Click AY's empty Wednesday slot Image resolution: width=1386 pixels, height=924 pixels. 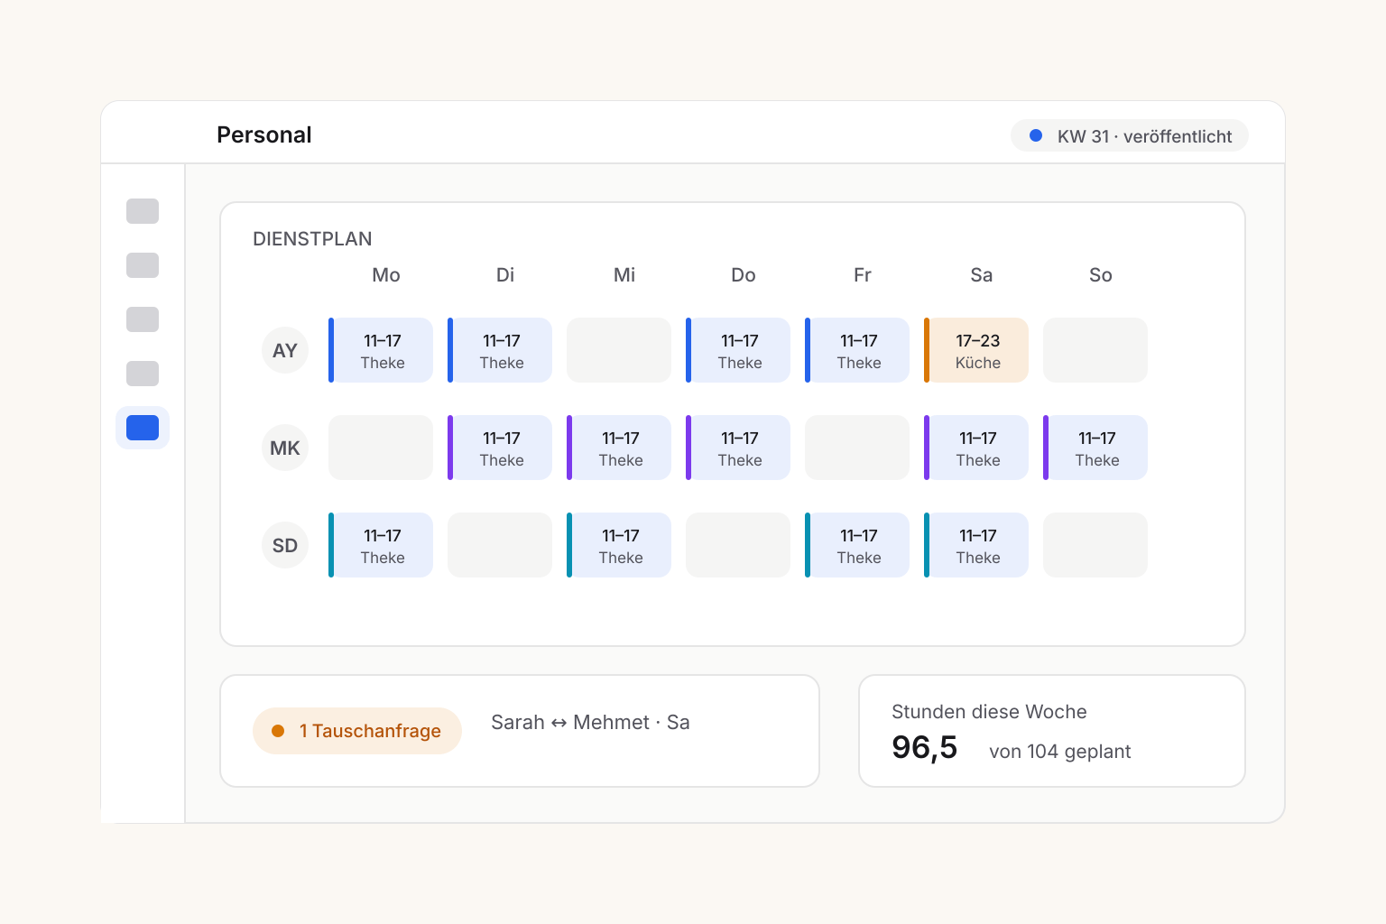tap(619, 350)
